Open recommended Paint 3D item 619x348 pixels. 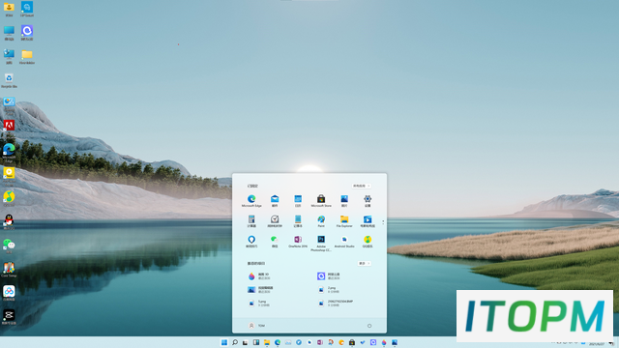pyautogui.click(x=260, y=276)
